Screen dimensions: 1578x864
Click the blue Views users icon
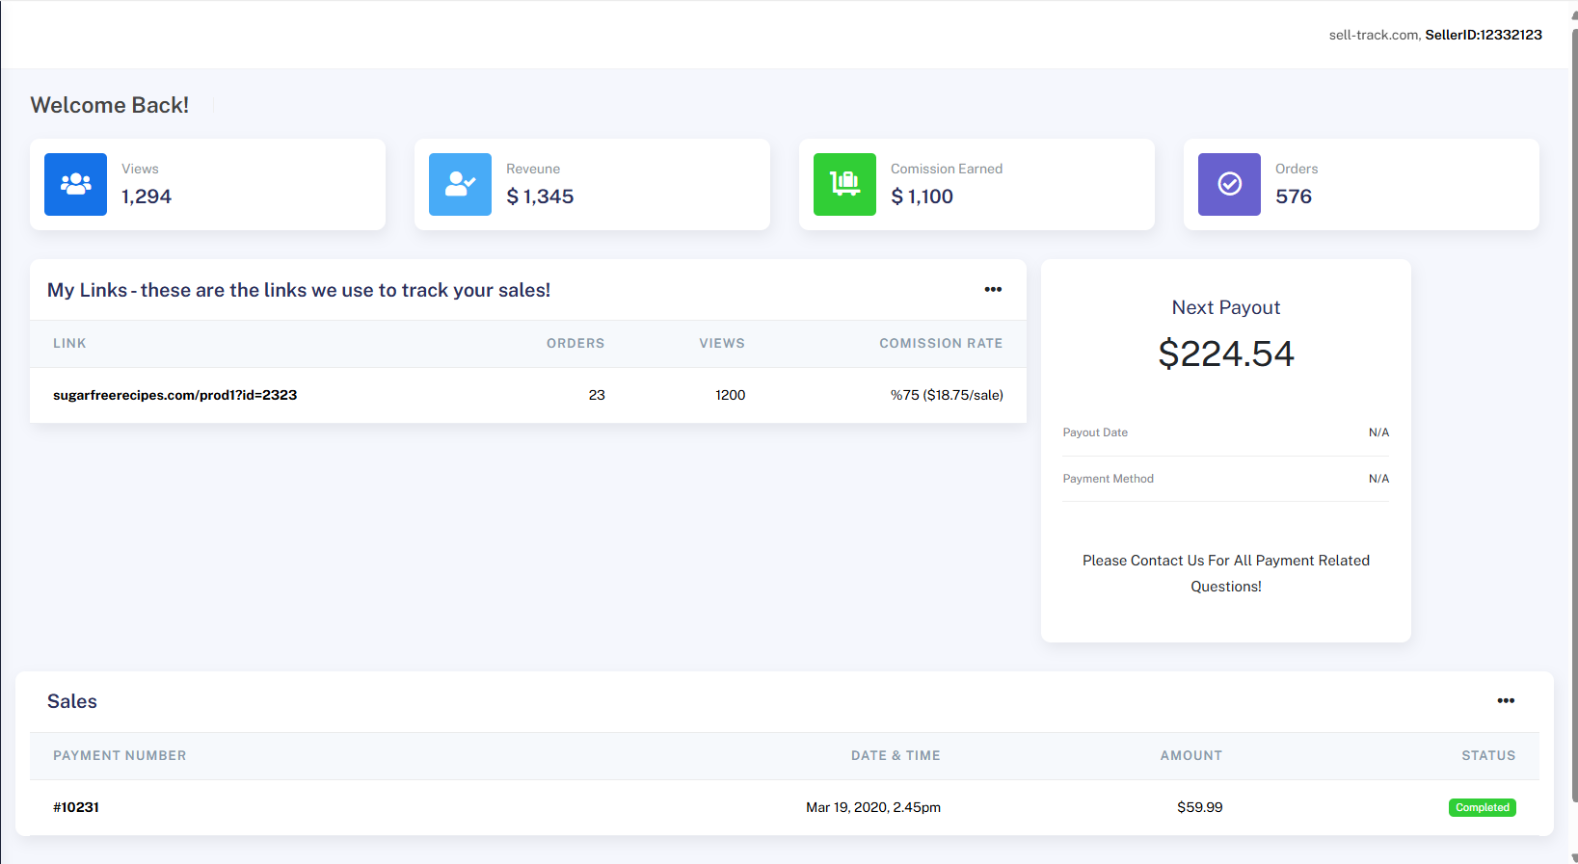tap(75, 184)
